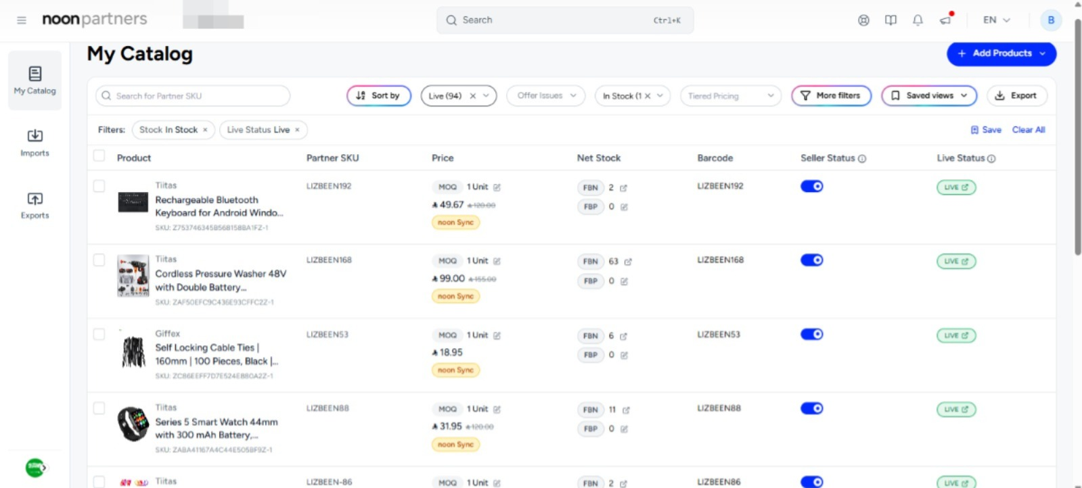
Task: Edit FBN stock for LIZBEEN168
Action: 628,262
